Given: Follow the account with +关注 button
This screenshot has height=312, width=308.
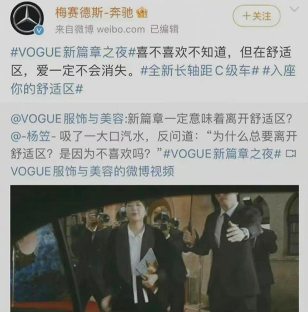Looking at the screenshot, I should click(256, 16).
